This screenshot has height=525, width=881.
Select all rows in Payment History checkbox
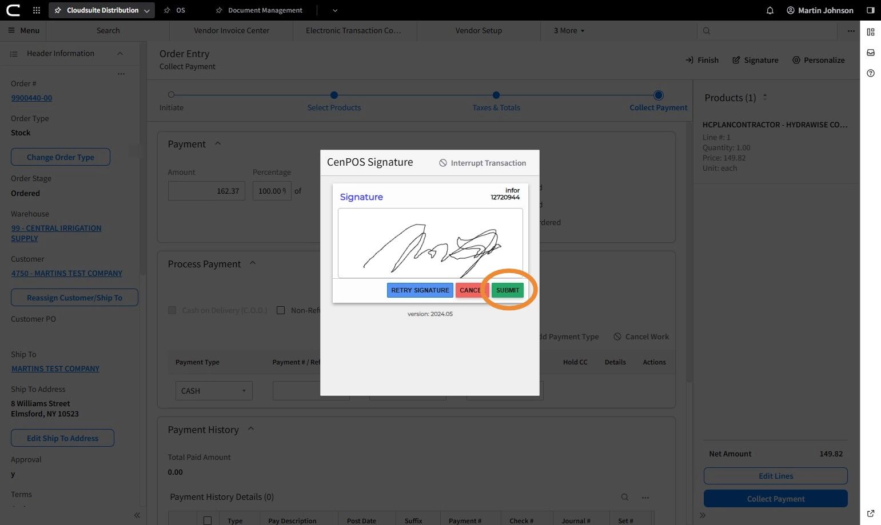pos(208,520)
